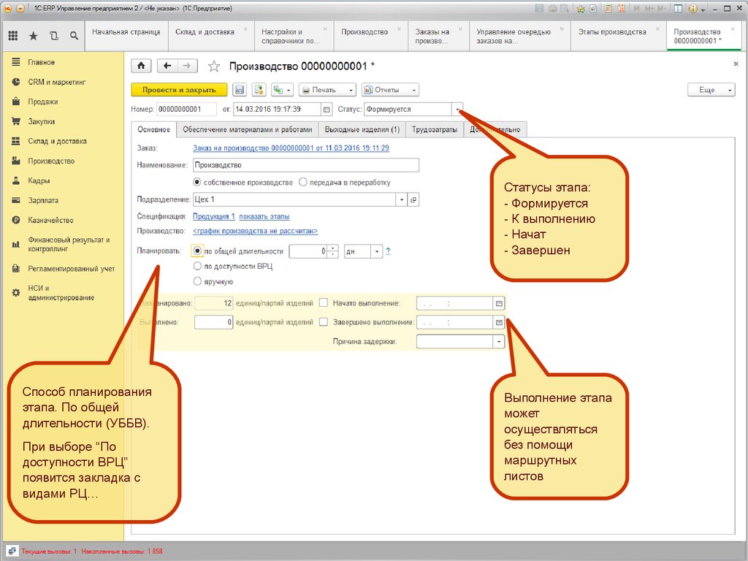Click into the Выполнено quantity field
This screenshot has width=748, height=561.
tap(214, 322)
